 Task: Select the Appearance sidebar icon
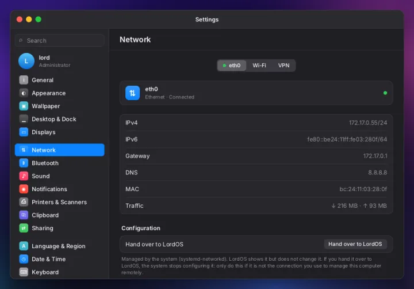pyautogui.click(x=24, y=93)
